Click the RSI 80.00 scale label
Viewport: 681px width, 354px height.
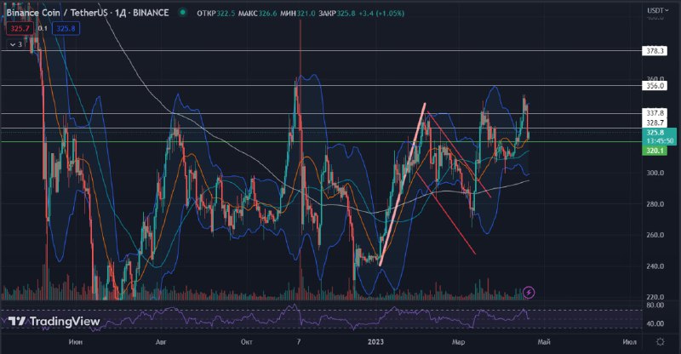[655, 305]
